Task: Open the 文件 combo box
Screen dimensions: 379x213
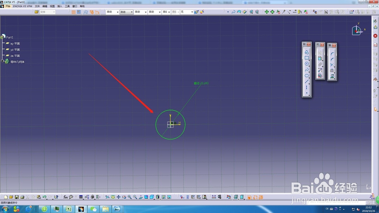Action: [x=47, y=12]
